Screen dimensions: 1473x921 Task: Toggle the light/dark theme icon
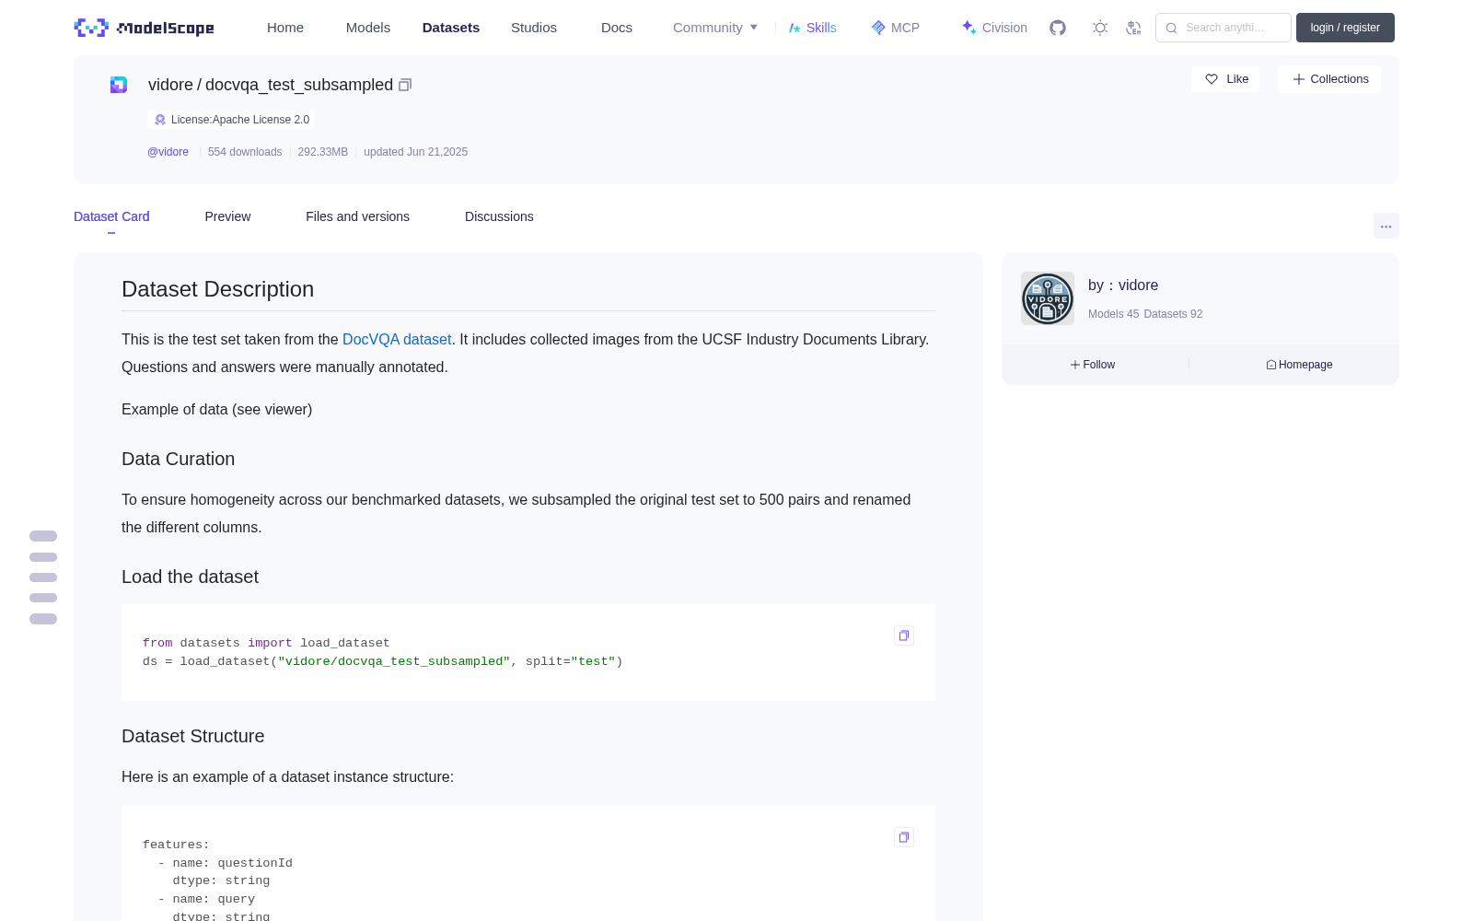(x=1100, y=28)
